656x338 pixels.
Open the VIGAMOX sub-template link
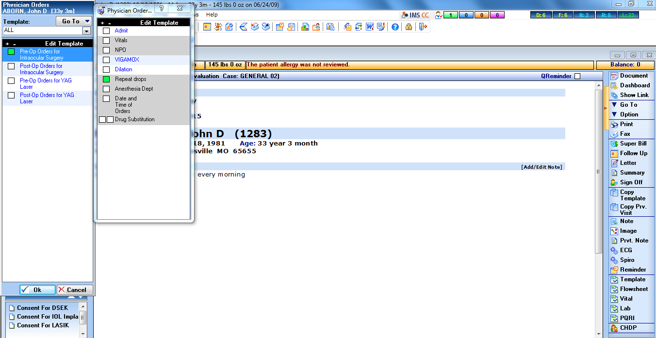click(x=127, y=60)
